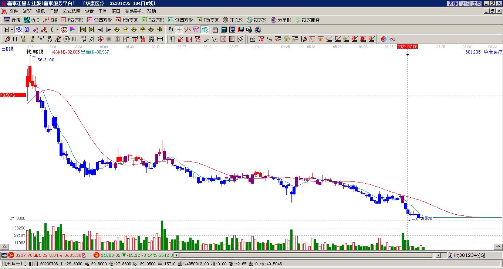
Task: Open the 六角形 hexagon tool
Action: pyautogui.click(x=281, y=20)
